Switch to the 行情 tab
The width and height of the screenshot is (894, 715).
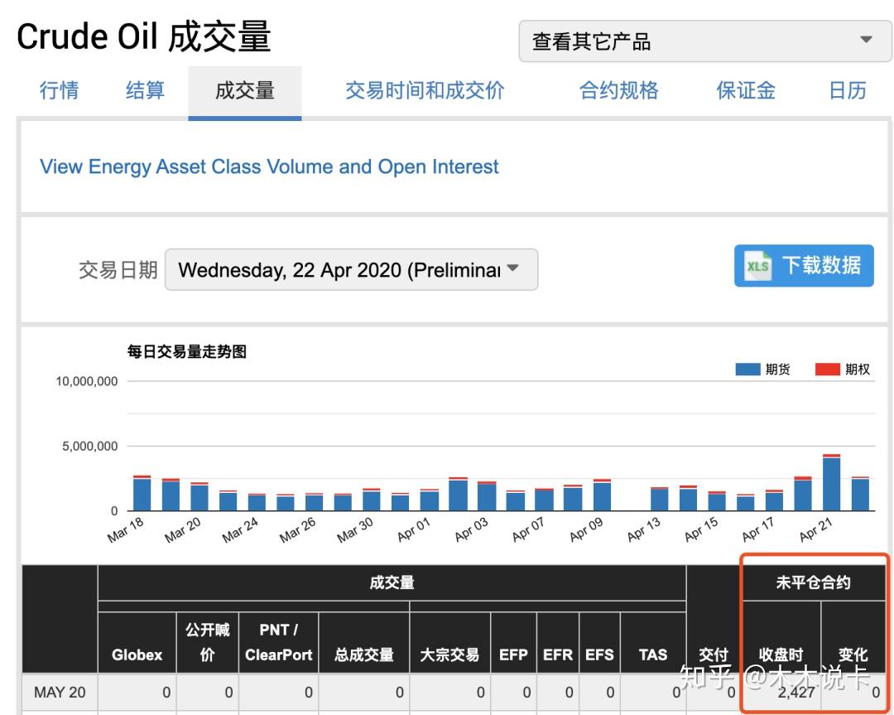click(59, 90)
